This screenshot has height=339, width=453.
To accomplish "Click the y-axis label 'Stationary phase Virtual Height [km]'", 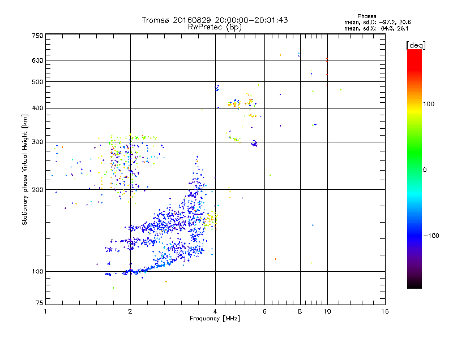I will point(25,169).
